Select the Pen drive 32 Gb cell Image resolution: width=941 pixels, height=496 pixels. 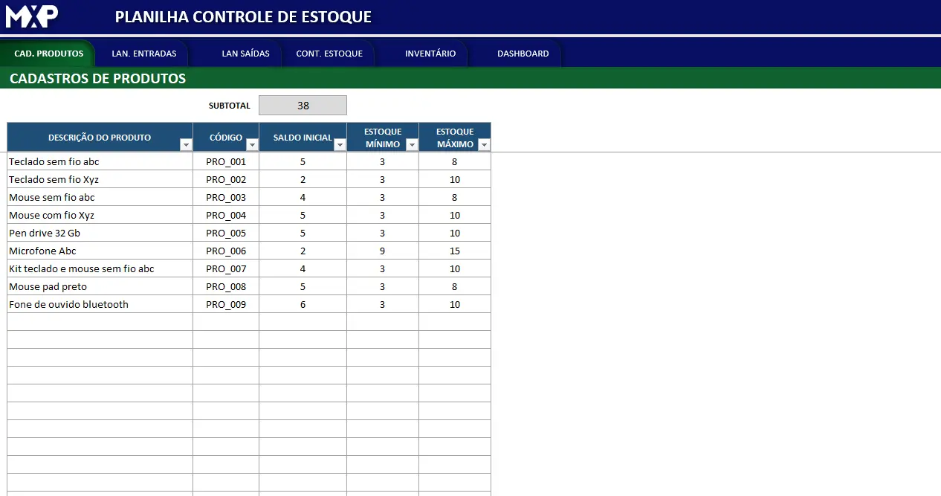pos(100,233)
